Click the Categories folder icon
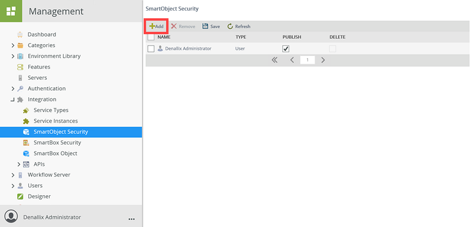 (x=20, y=45)
